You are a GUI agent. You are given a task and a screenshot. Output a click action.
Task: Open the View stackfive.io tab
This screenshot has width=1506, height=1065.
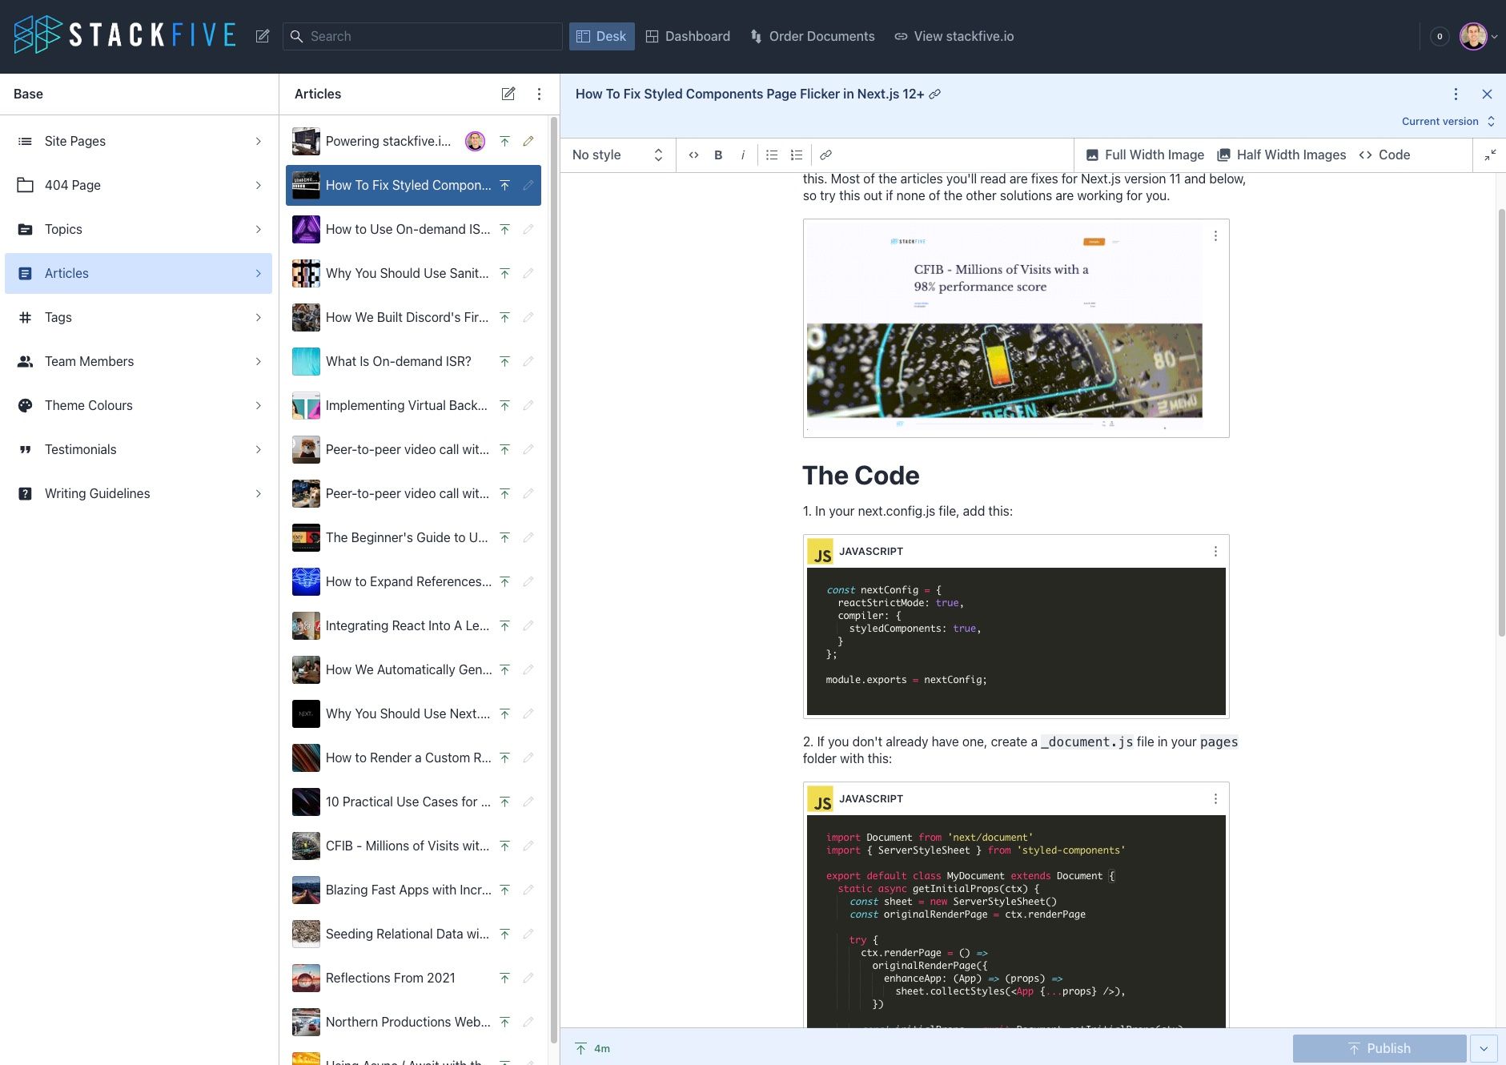tap(954, 36)
